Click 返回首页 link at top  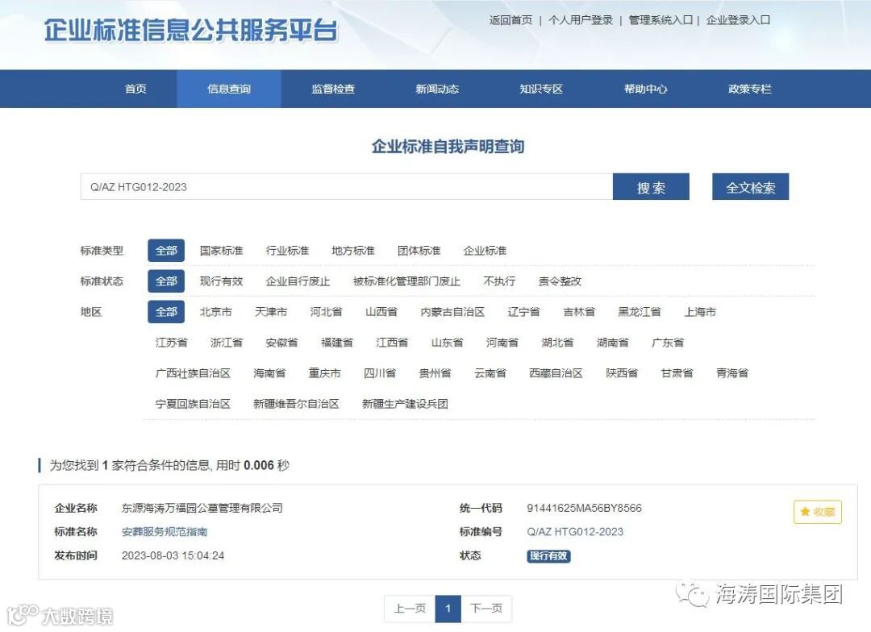point(511,20)
